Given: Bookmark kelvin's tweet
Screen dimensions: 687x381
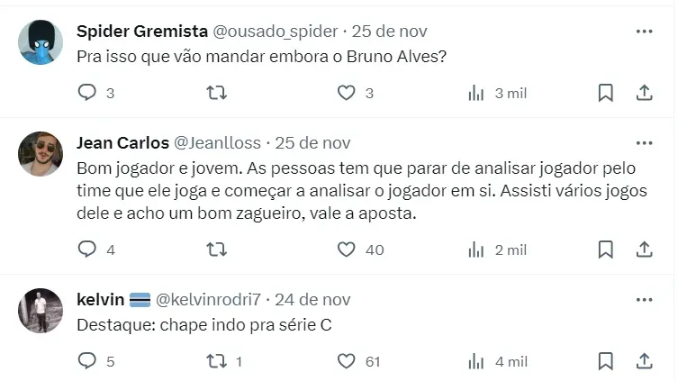Looking at the screenshot, I should coord(606,361).
